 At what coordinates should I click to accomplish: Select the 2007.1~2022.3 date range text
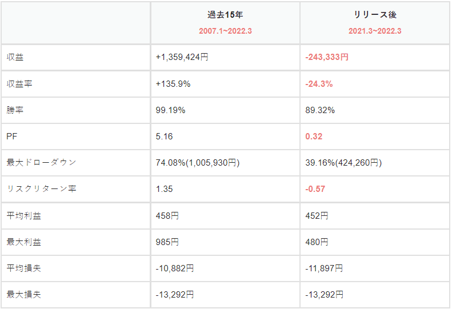[225, 31]
